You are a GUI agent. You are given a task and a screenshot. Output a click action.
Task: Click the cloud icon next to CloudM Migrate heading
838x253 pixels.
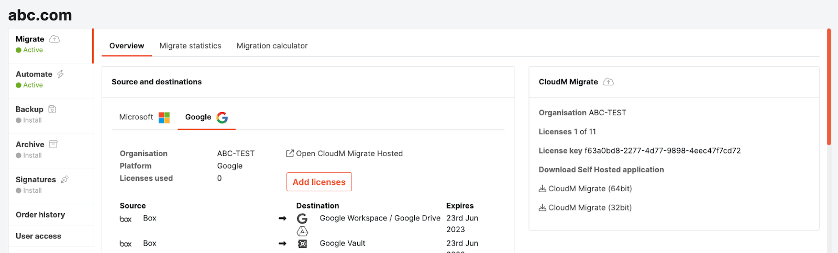point(608,82)
